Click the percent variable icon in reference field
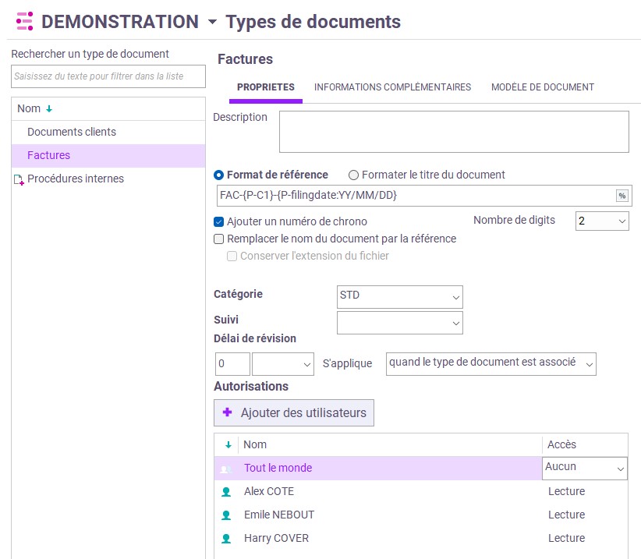 [622, 196]
